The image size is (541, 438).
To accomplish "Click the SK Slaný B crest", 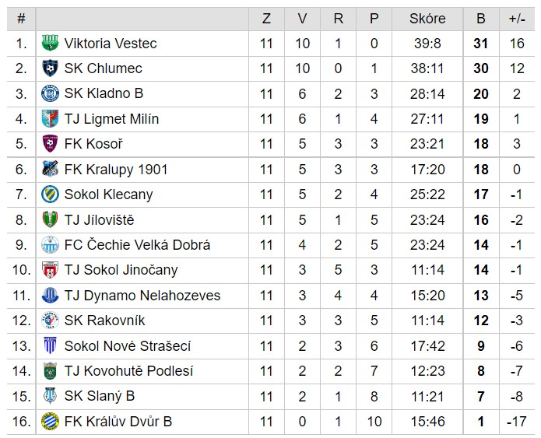I will [x=50, y=396].
